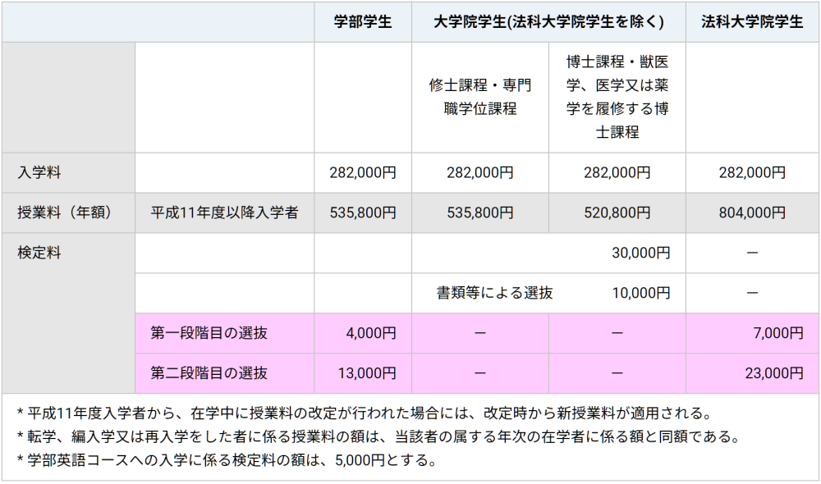Select the 804,000円 tuition cell
This screenshot has width=821, height=484.
(x=752, y=213)
